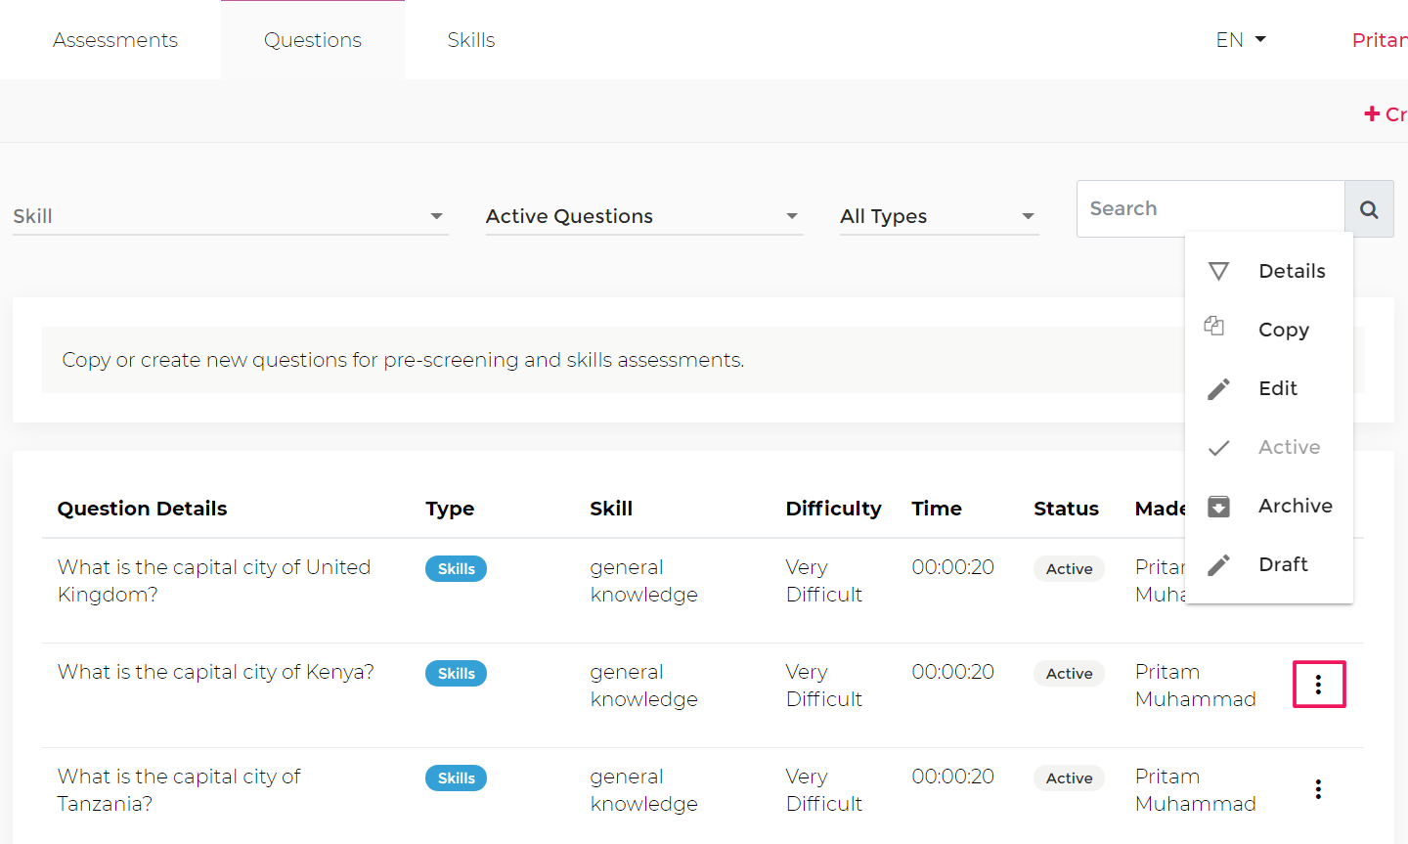This screenshot has height=844, width=1408.
Task: Open three-dot menu for Tanzania question
Action: tap(1318, 789)
